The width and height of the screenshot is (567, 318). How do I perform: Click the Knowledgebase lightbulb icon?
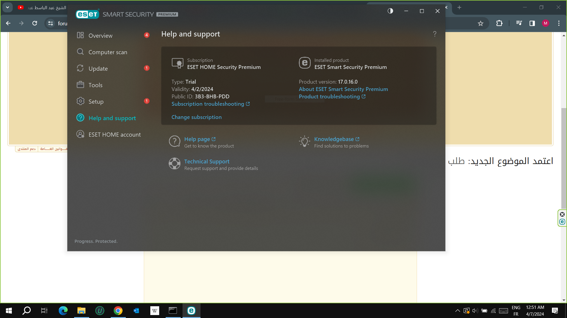point(304,141)
